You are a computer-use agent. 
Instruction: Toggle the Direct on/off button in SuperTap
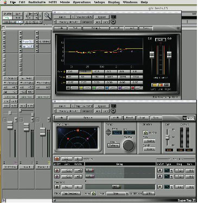pyautogui.click(x=57, y=158)
